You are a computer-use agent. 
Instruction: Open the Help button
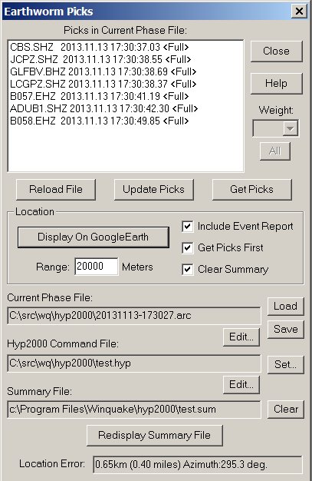(276, 84)
